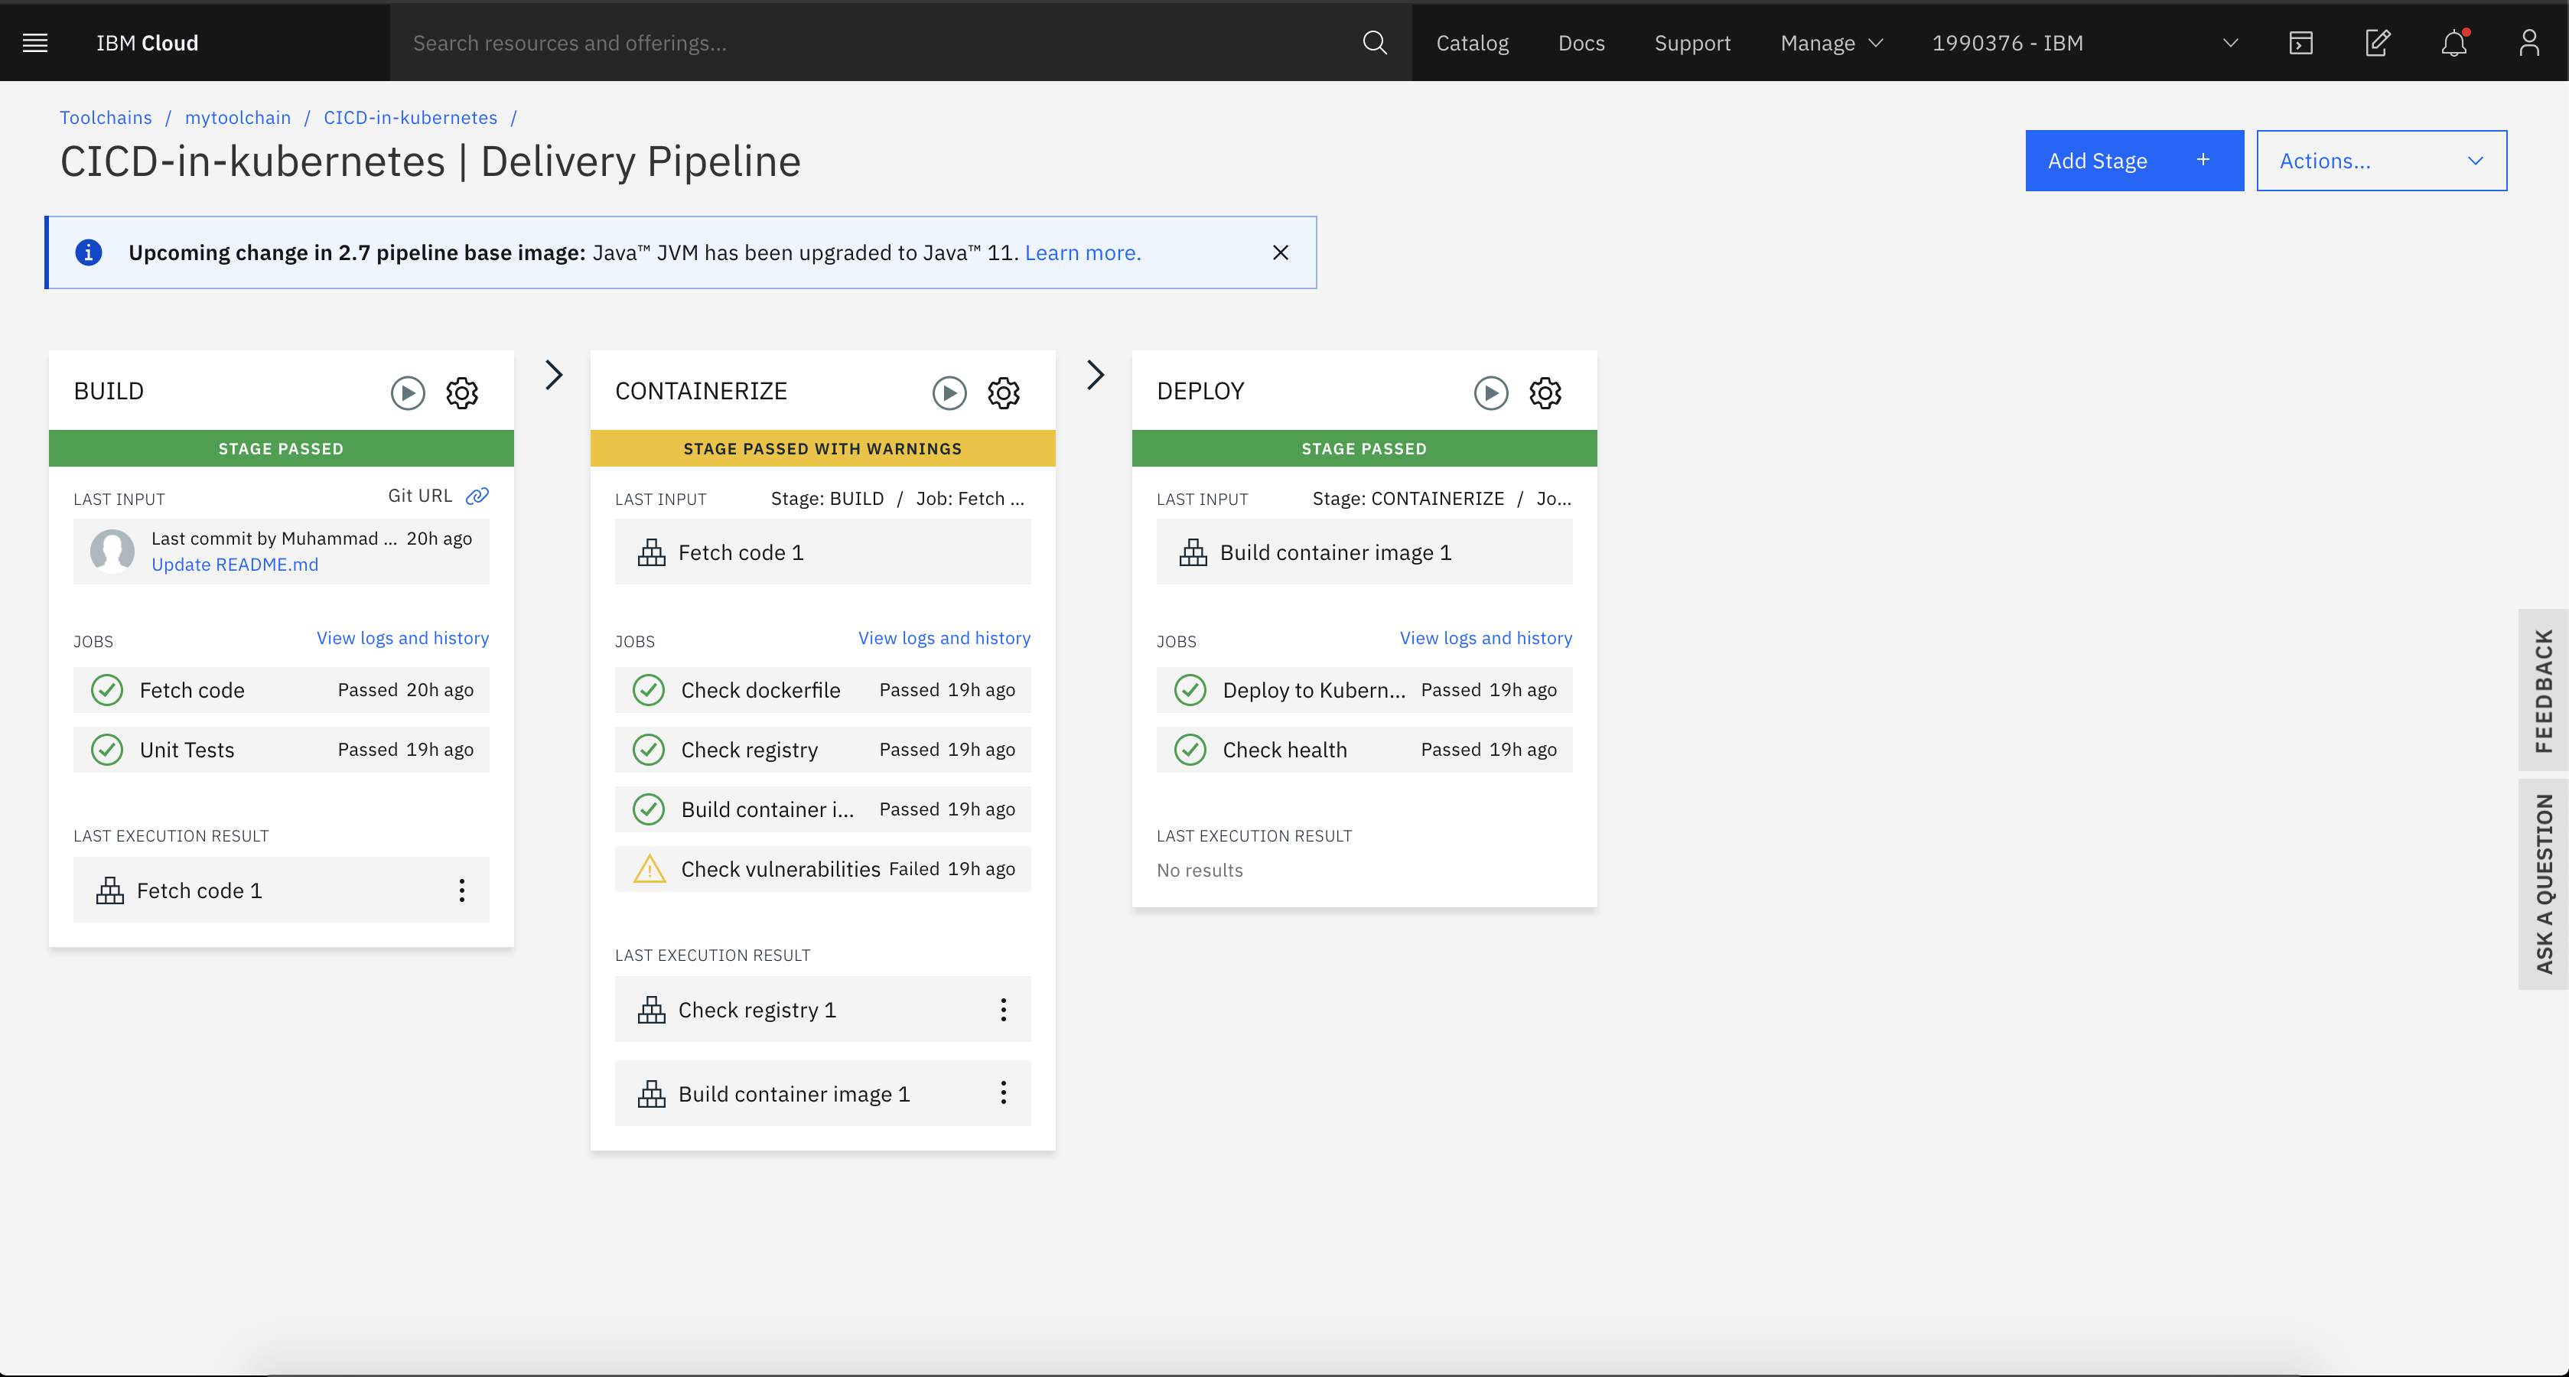Viewport: 2569px width, 1377px height.
Task: Open DEPLOY stage settings gear icon
Action: 1545,392
